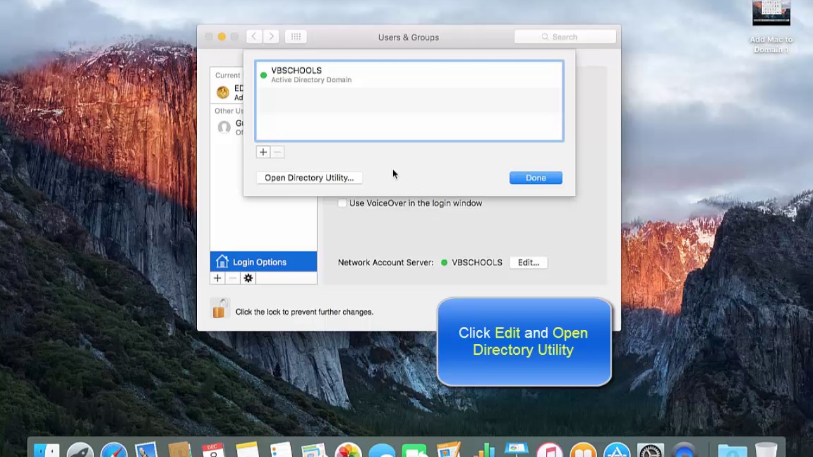The height and width of the screenshot is (457, 813).
Task: Open Contacts from the Dock
Action: 180,451
